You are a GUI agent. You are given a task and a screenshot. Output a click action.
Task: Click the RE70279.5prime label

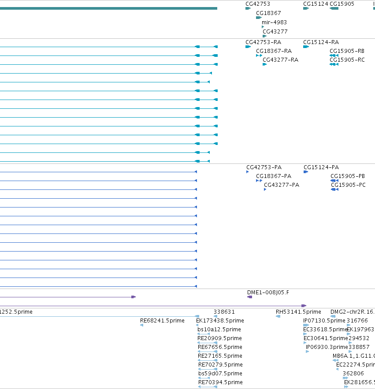pos(220,365)
